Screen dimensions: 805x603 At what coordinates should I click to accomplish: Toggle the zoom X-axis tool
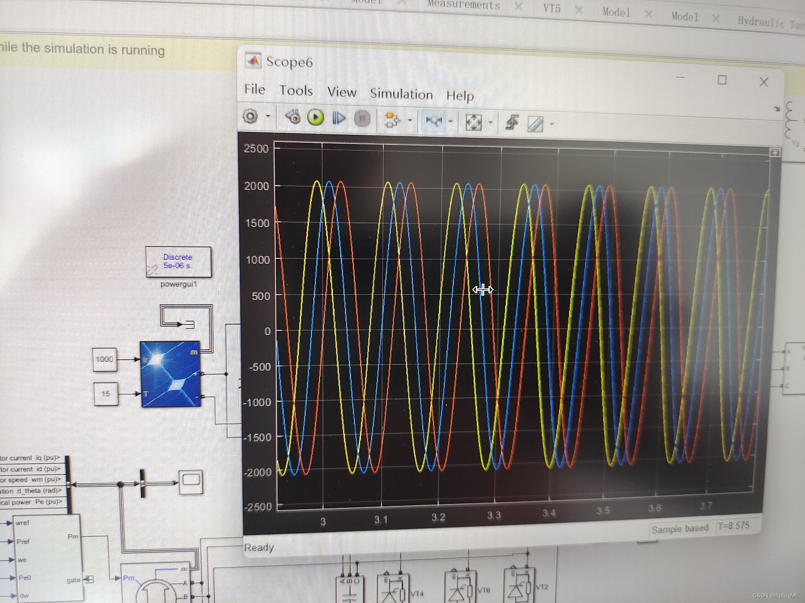tap(433, 121)
